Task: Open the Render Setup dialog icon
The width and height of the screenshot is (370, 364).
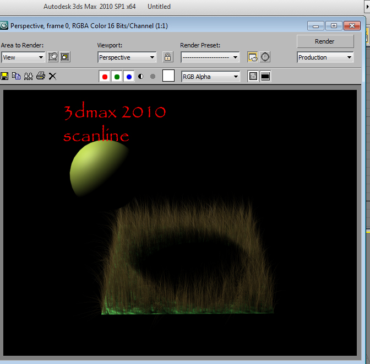Action: tap(253, 57)
